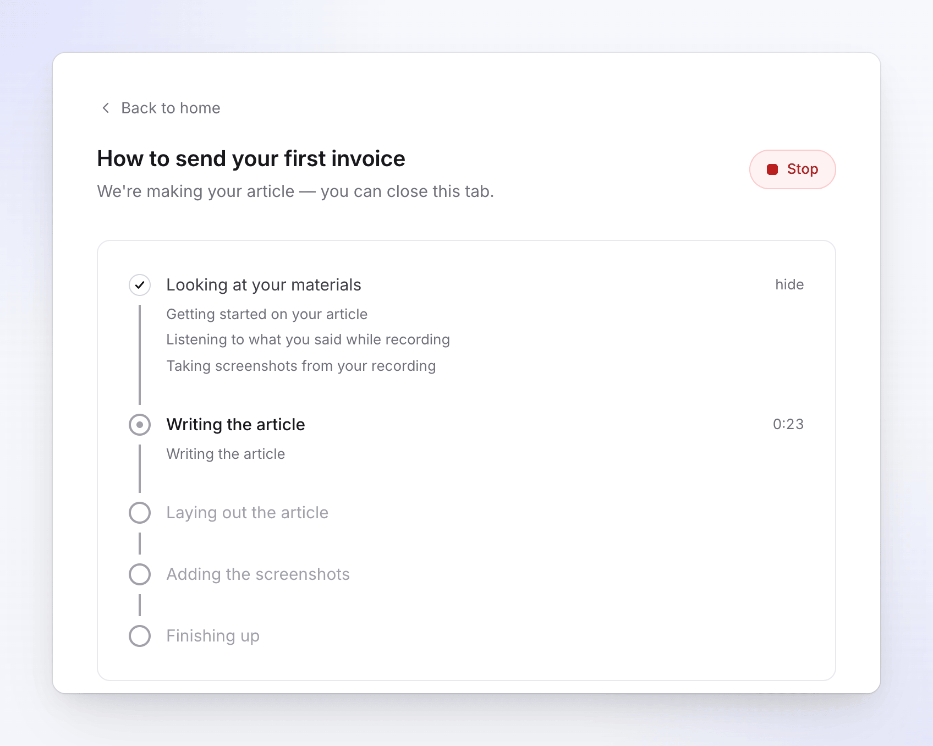Click the How to send your first invoice title
This screenshot has width=933, height=746.
pos(251,158)
